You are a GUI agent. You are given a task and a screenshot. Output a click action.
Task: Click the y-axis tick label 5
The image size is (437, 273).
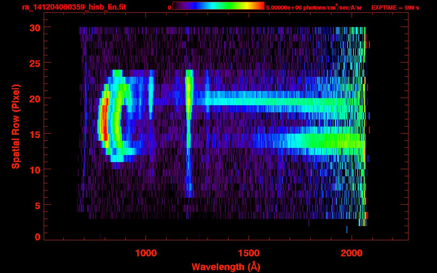coord(37,205)
